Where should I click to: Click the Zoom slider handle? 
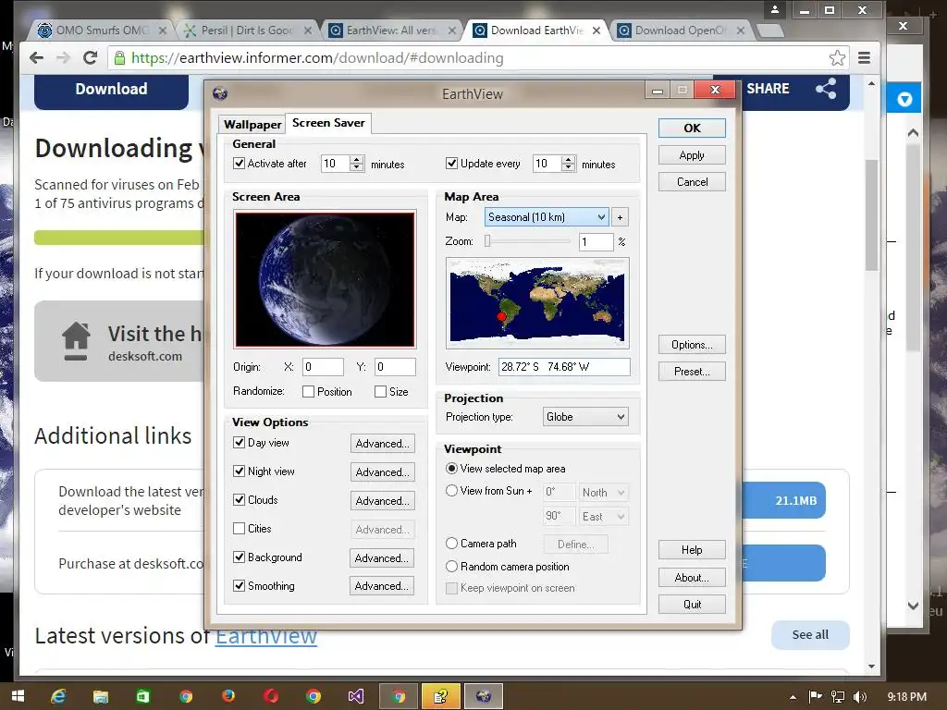pos(487,241)
